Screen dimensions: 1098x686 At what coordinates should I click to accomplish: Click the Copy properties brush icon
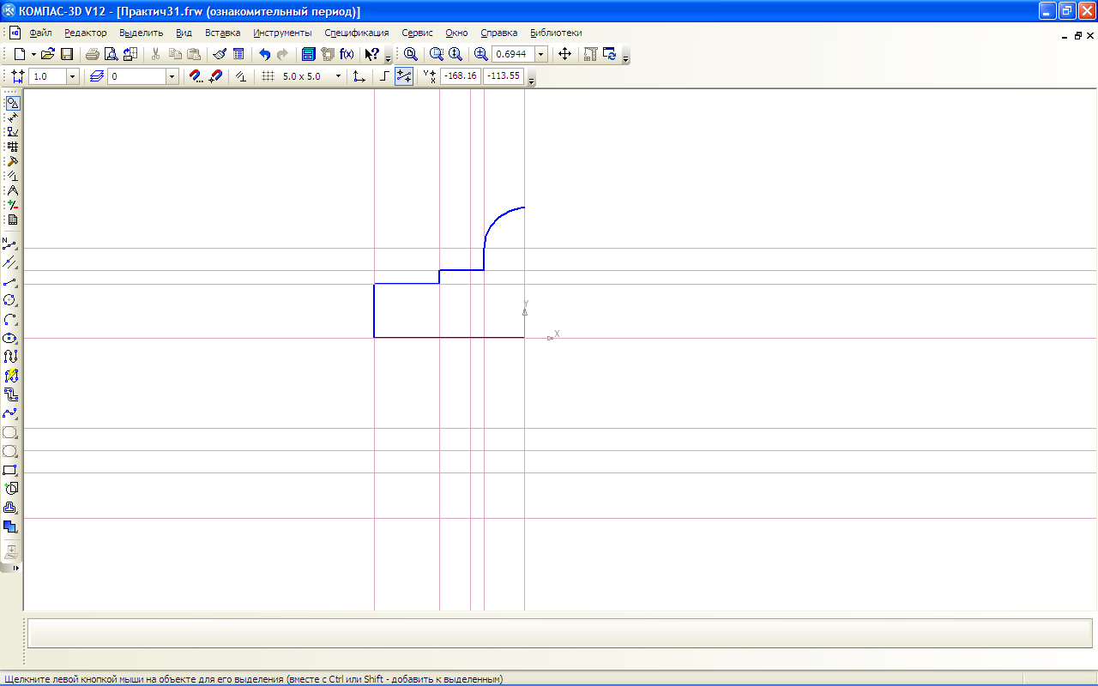pos(220,54)
